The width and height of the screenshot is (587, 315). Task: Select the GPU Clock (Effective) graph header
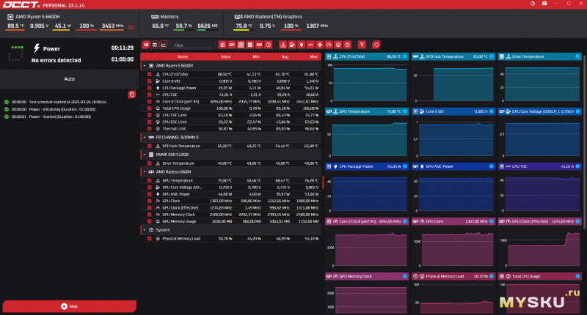(x=539, y=221)
